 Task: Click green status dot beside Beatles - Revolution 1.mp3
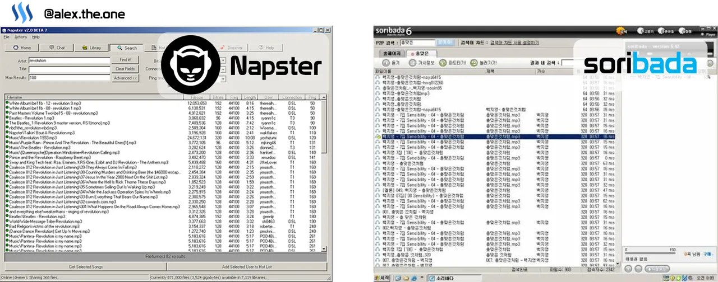point(6,117)
